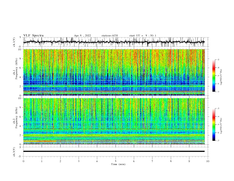
Task: Click the lower colorbar "-5" tick label
Action: click(x=218, y=125)
